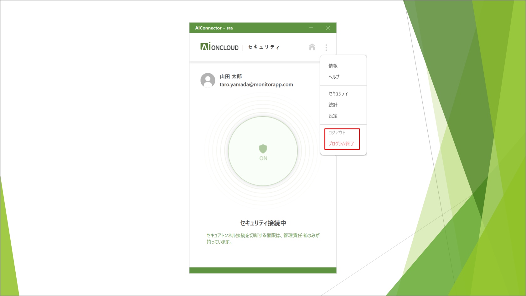526x296 pixels.
Task: Click プログラム終了 to exit program
Action: coord(341,144)
